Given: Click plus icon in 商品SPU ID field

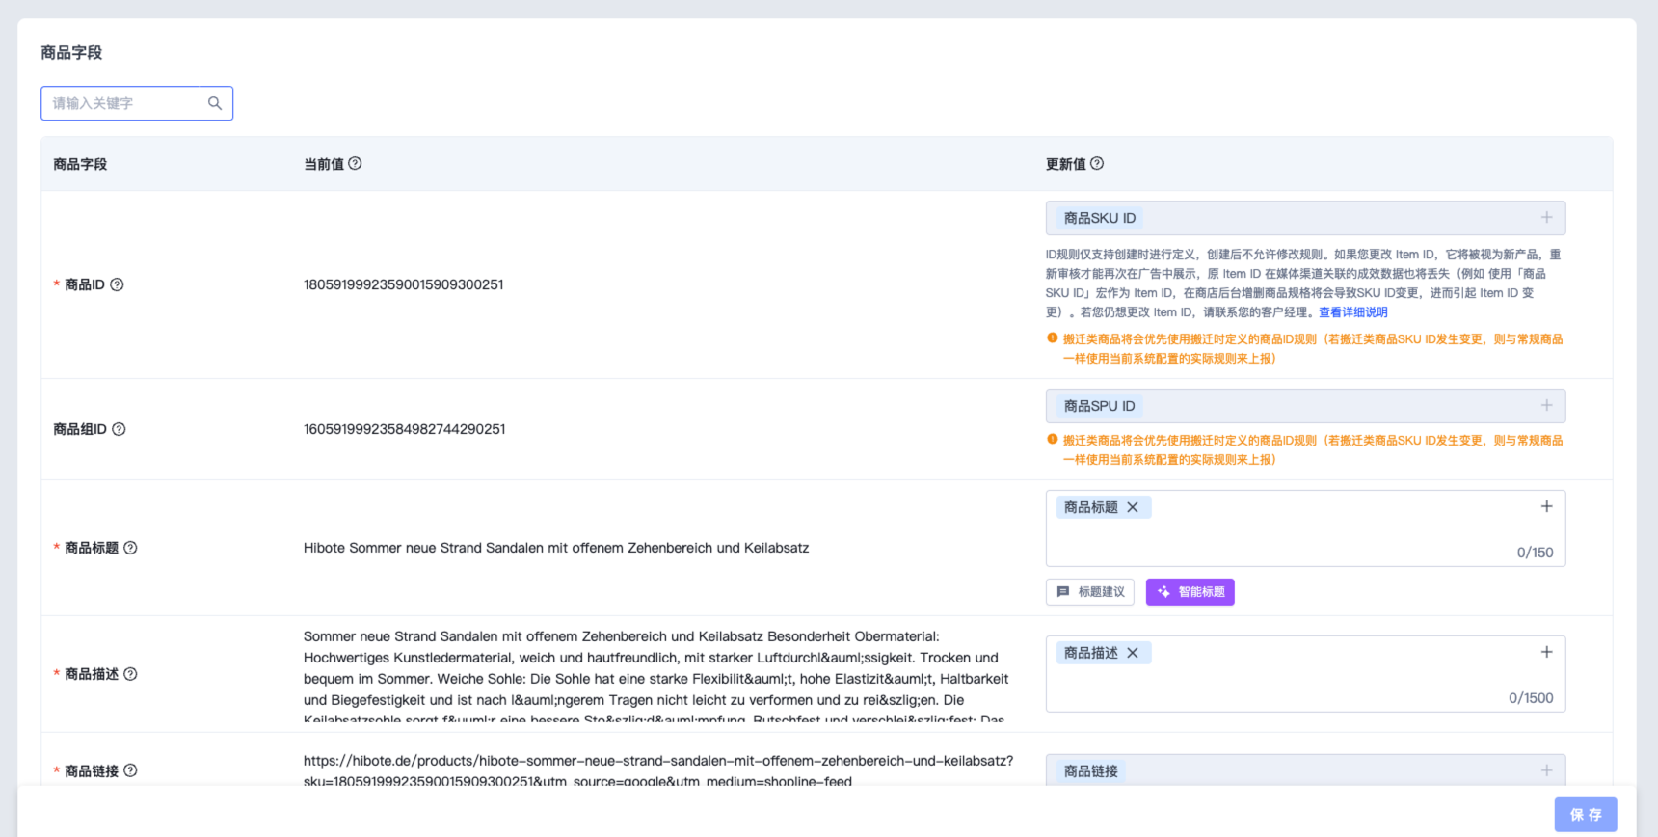Looking at the screenshot, I should coord(1546,406).
